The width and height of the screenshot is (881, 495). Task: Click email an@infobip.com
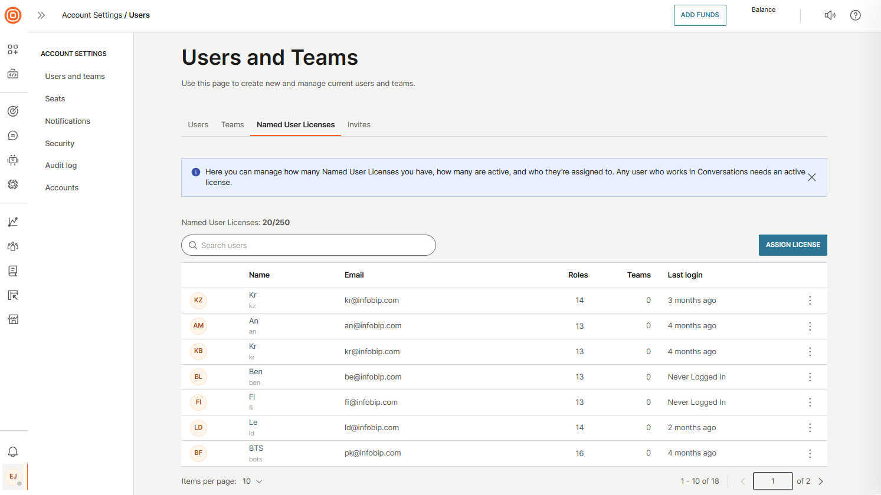(x=373, y=326)
